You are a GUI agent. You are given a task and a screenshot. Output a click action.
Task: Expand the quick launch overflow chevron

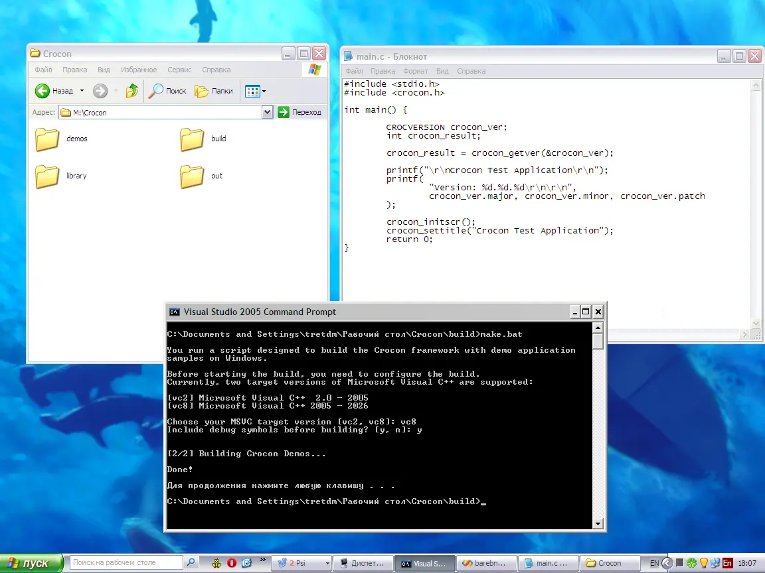262,559
